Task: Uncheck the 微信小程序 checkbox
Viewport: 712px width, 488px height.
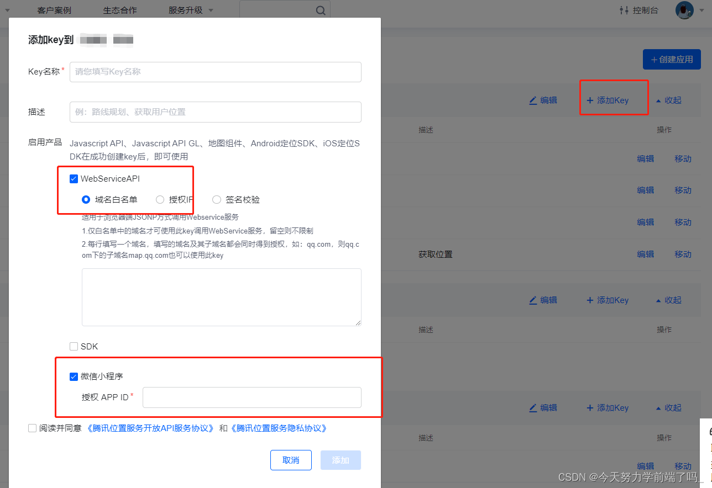Action: [74, 376]
